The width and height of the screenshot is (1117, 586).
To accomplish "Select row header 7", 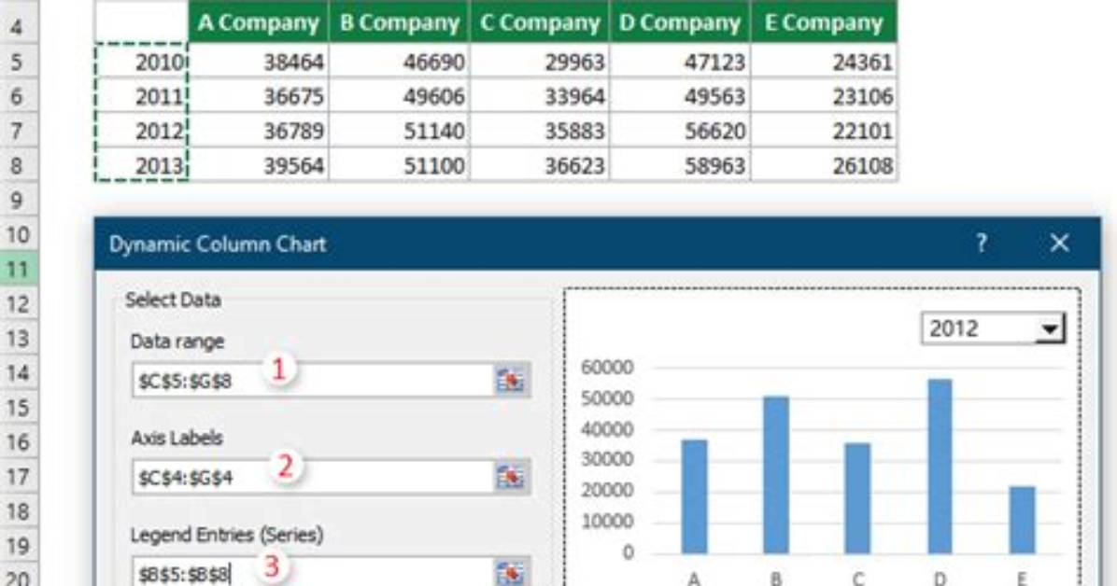I will 18,131.
